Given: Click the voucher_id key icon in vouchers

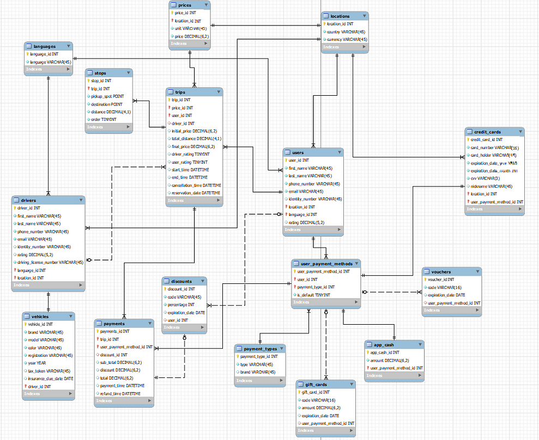Looking at the screenshot, I should tap(426, 279).
